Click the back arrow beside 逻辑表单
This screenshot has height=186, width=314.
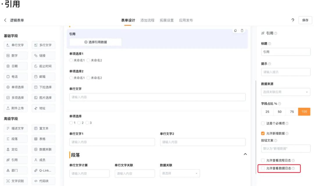(x=5, y=20)
